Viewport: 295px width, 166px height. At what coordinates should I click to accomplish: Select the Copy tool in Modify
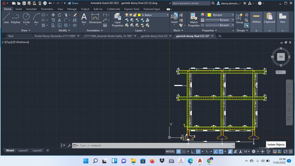(53, 20)
